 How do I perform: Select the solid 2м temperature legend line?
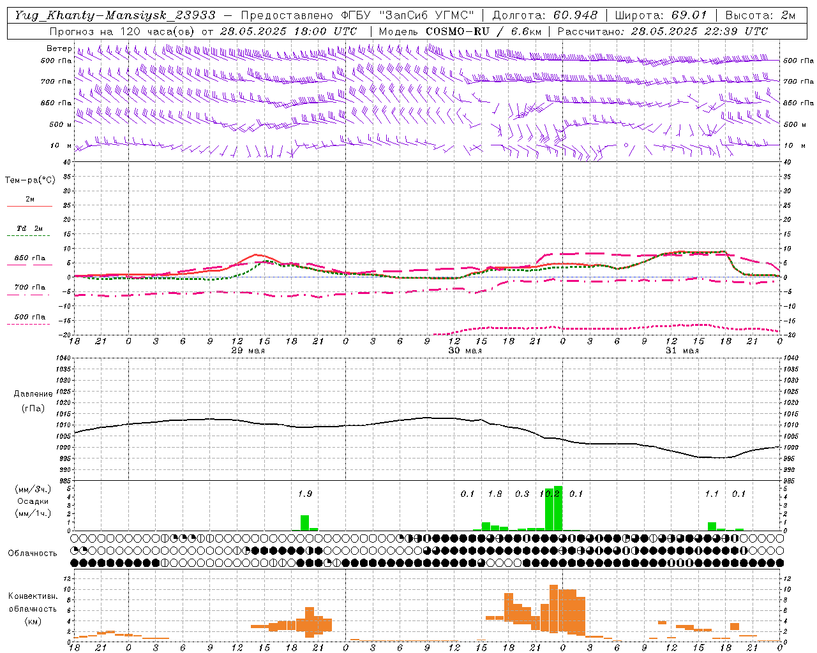[29, 206]
